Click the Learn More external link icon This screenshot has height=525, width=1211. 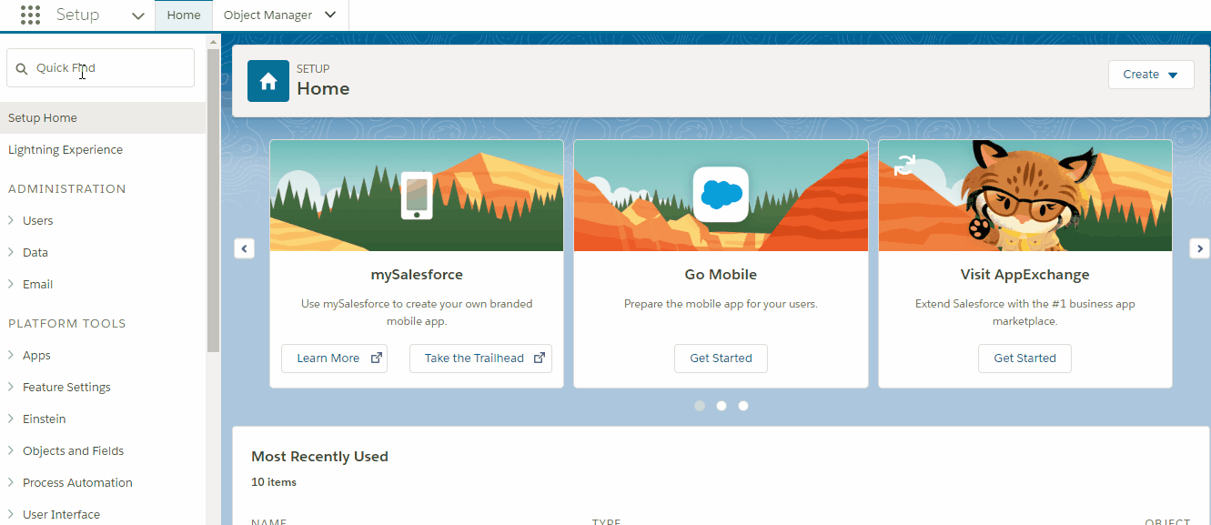pos(377,358)
